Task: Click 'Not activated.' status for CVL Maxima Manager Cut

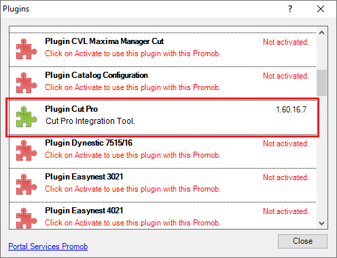Action: pos(286,42)
